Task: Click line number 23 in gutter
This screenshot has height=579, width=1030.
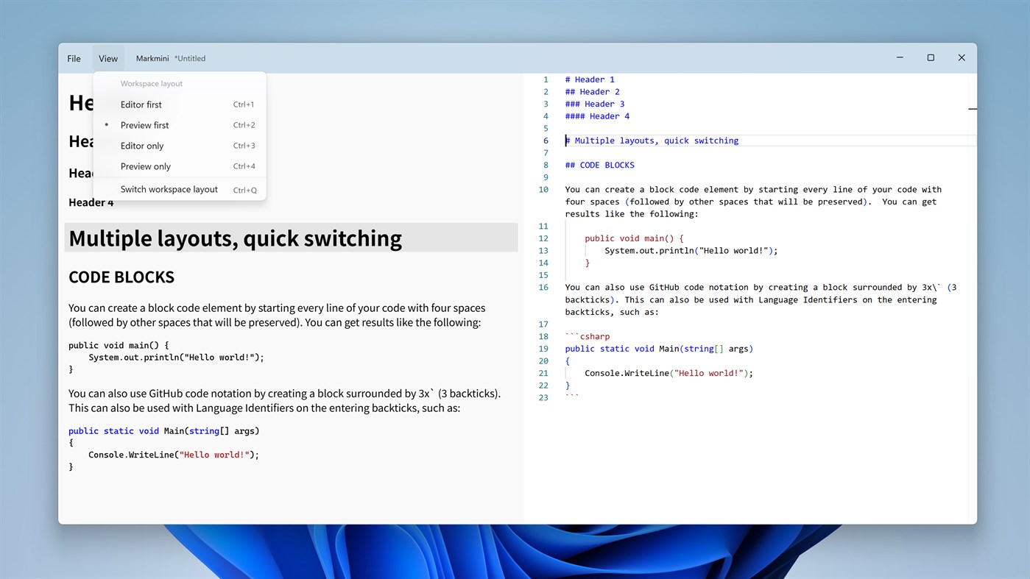Action: click(543, 398)
